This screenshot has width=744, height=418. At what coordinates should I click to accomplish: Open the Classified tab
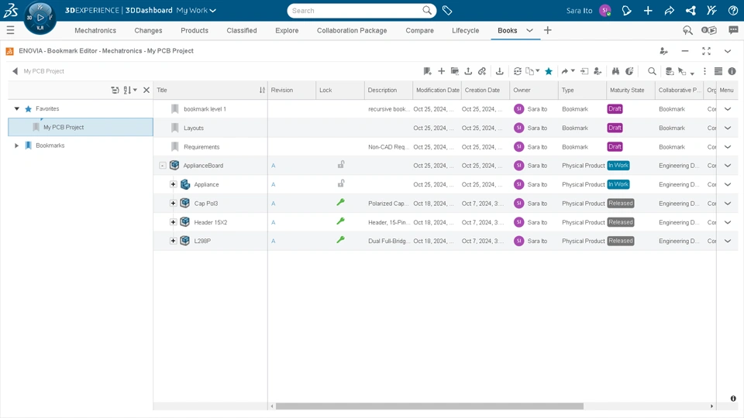(242, 30)
